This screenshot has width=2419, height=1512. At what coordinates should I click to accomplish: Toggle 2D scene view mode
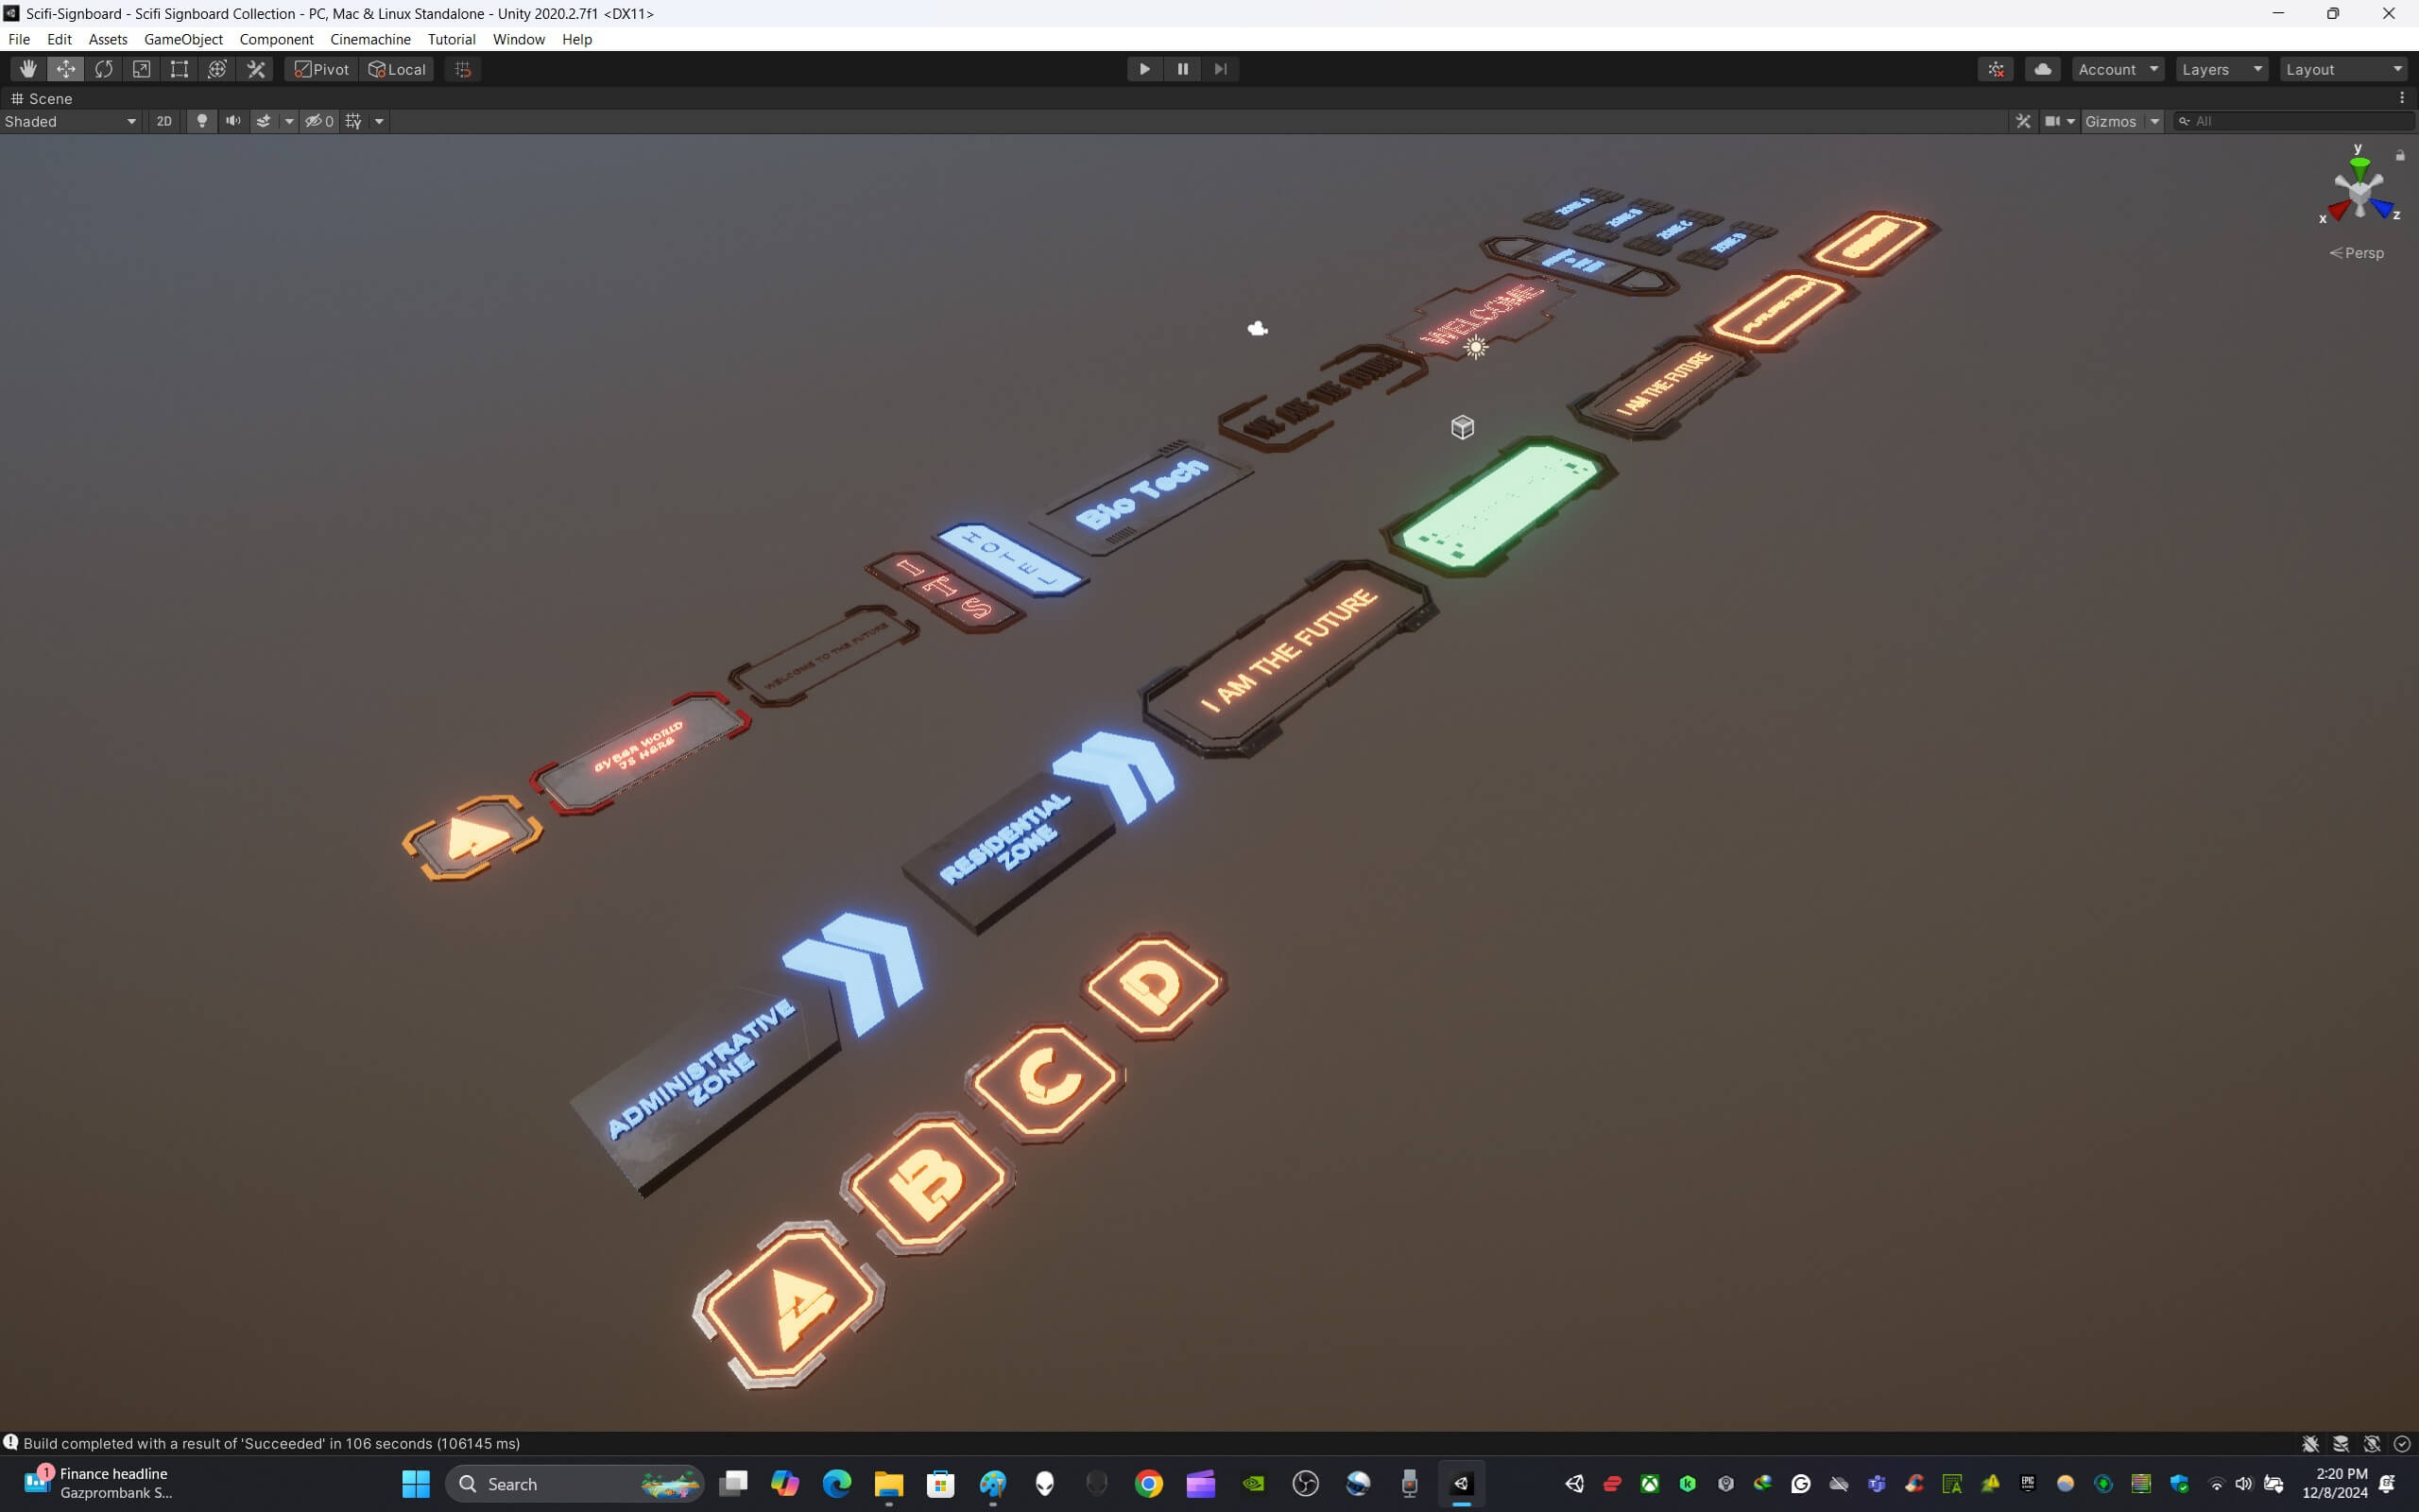[163, 121]
